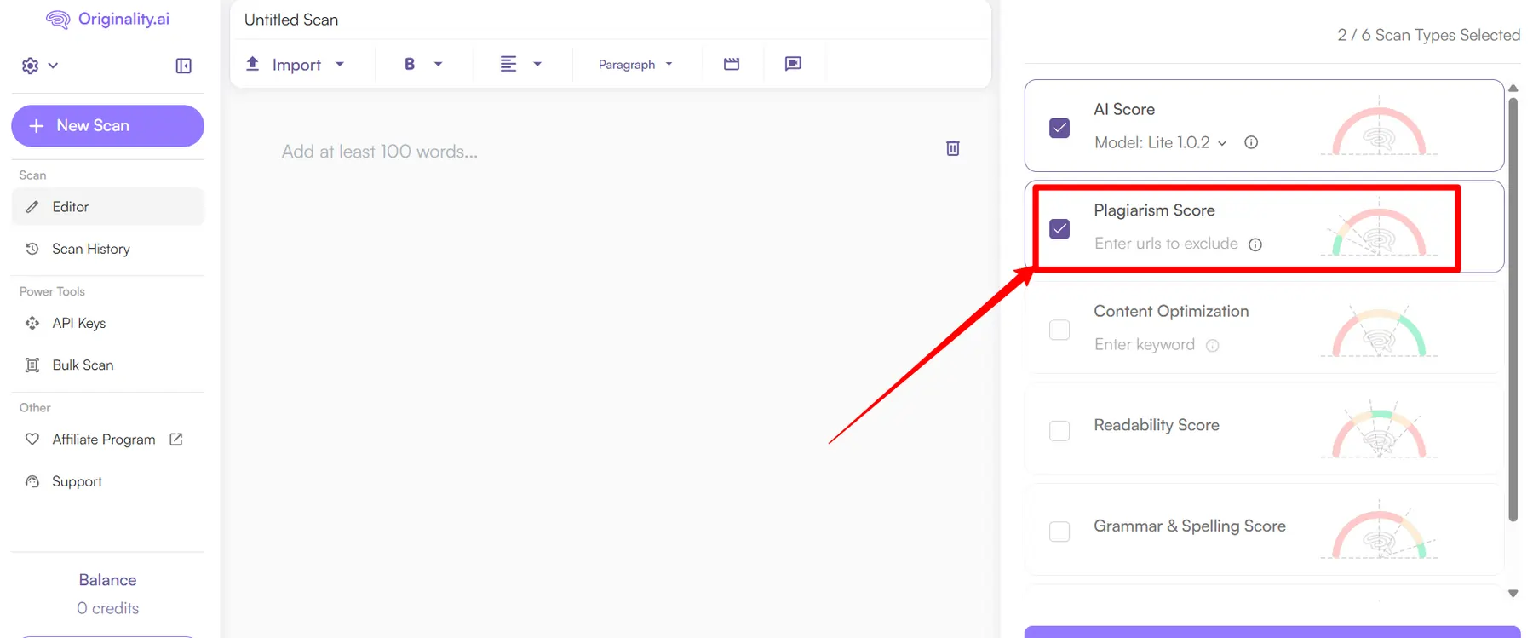This screenshot has width=1533, height=638.
Task: Start a New Scan
Action: [x=107, y=126]
